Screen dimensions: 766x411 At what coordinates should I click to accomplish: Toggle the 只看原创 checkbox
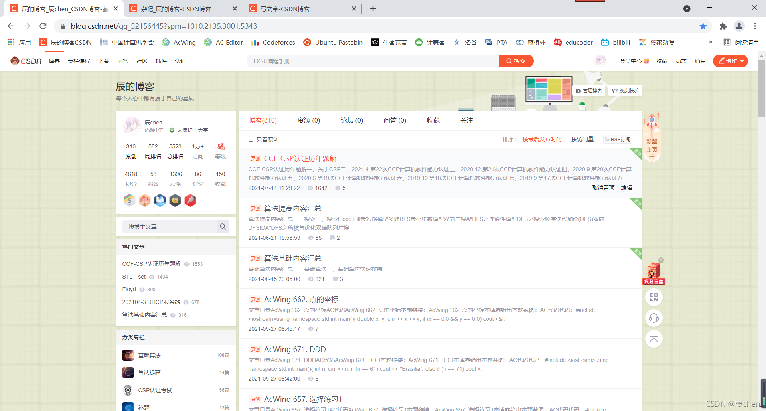coord(251,139)
